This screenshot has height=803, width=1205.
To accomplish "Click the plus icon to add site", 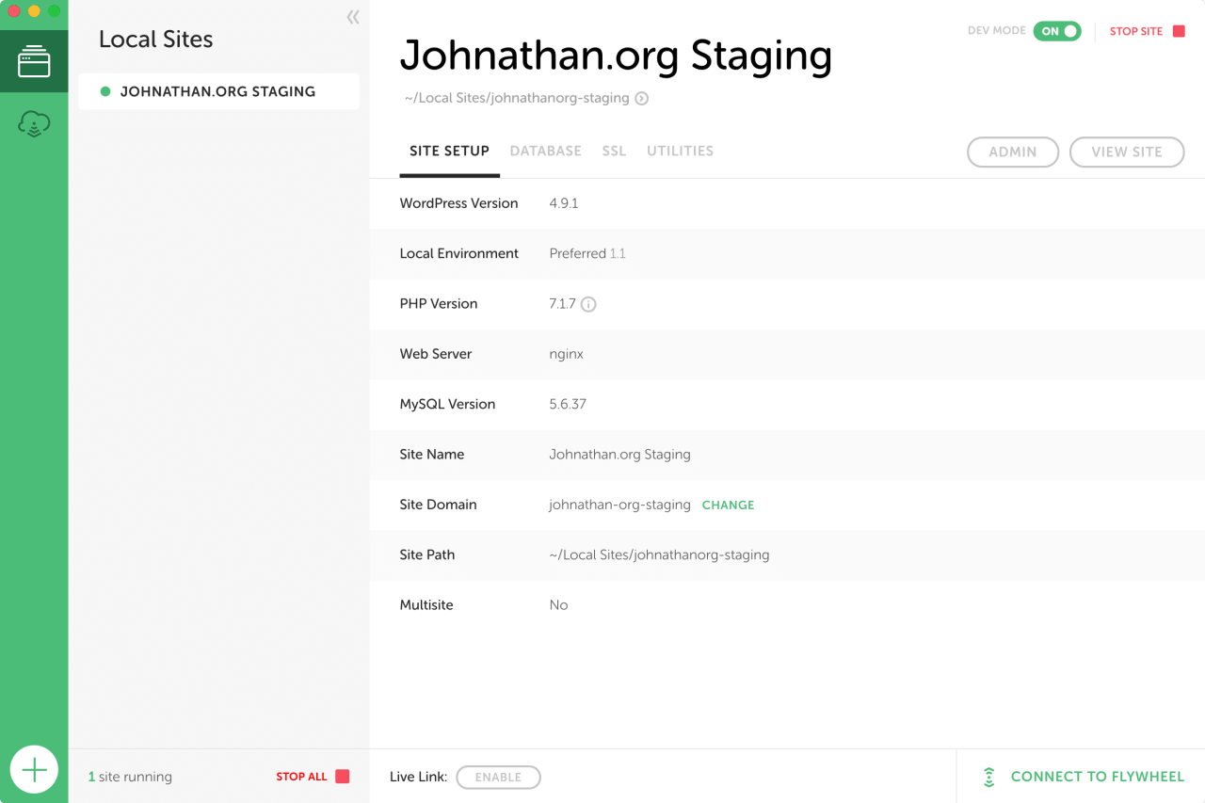I will pyautogui.click(x=34, y=771).
